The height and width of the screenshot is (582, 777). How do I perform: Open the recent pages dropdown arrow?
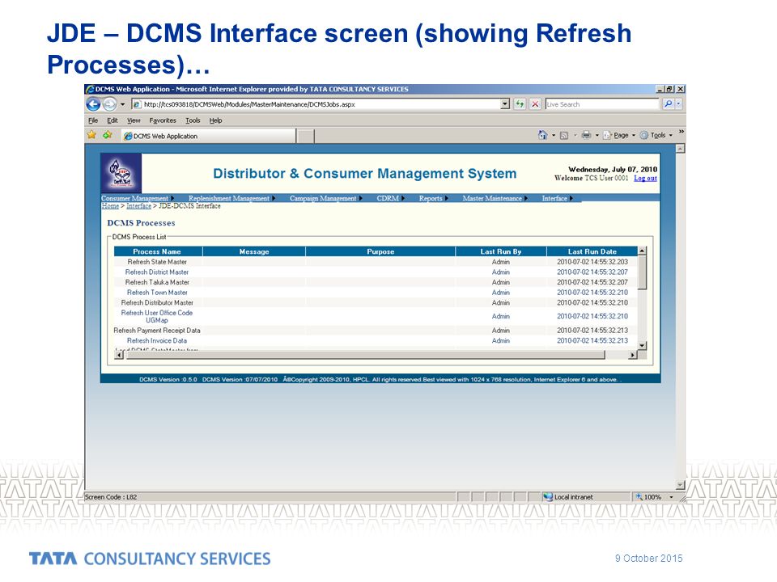point(122,104)
